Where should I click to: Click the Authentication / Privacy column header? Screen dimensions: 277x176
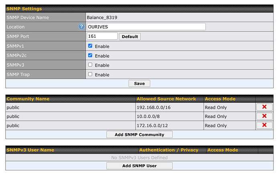169,150
